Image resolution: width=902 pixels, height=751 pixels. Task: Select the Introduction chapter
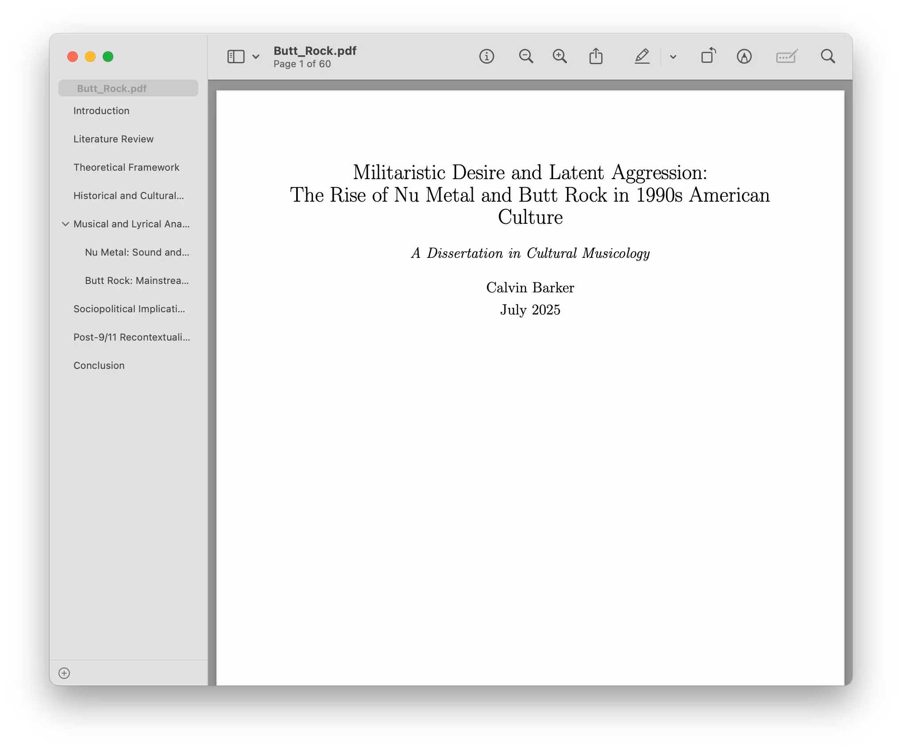[101, 111]
